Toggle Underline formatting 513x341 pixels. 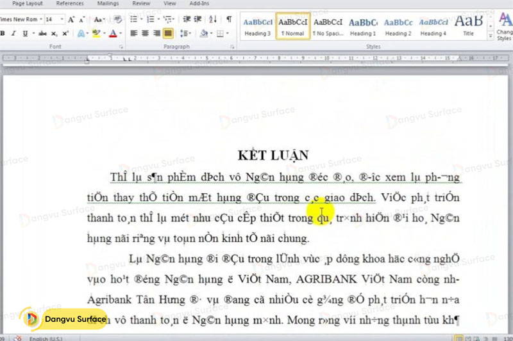point(25,33)
